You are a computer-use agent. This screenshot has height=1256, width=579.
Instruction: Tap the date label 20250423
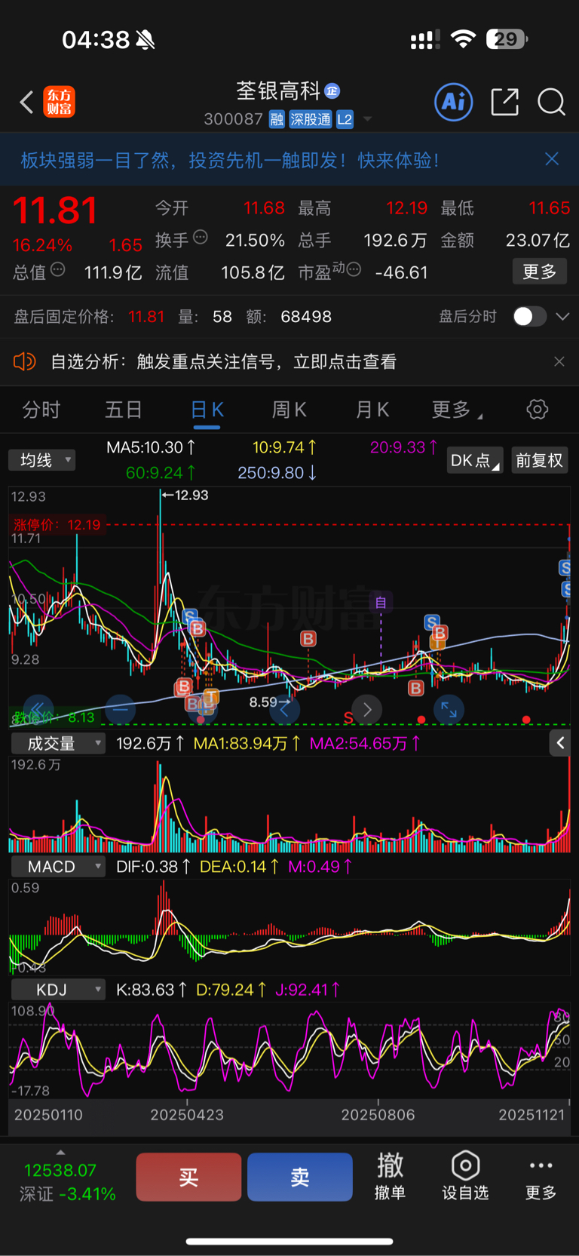coord(187,1115)
